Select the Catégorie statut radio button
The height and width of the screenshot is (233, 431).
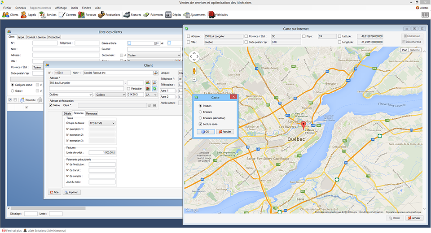pos(13,85)
